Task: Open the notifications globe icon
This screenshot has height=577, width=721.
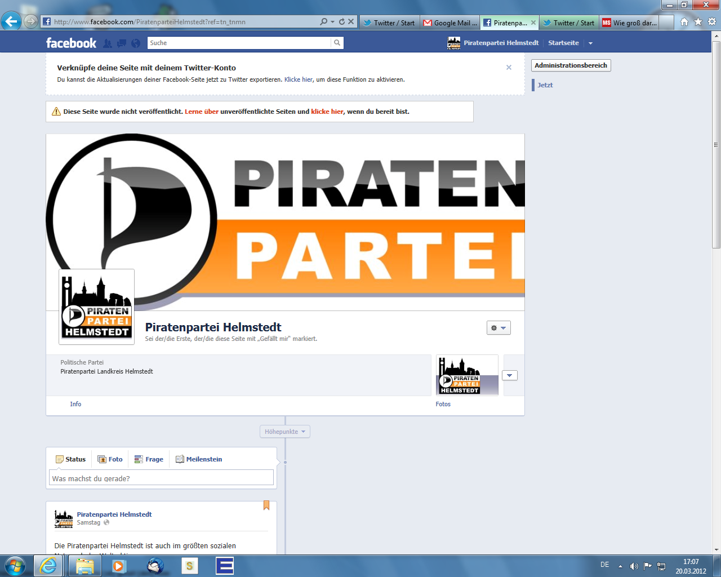Action: [136, 43]
